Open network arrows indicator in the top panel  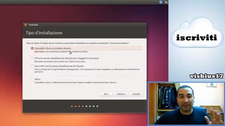click(166, 2)
